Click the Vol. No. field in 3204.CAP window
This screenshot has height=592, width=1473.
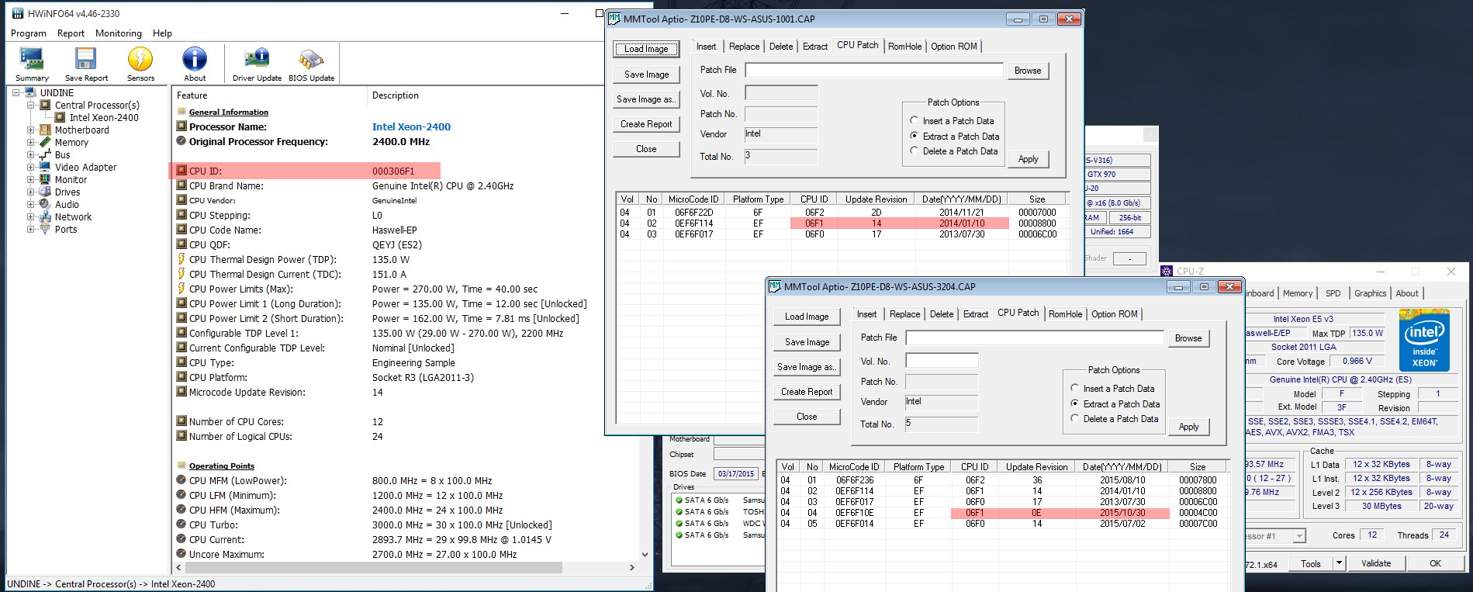tap(942, 361)
